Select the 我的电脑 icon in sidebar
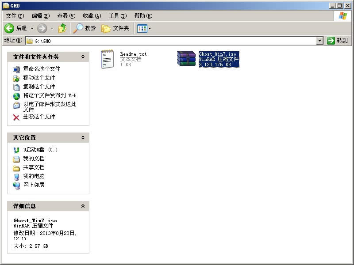The width and height of the screenshot is (354, 265). tap(17, 176)
